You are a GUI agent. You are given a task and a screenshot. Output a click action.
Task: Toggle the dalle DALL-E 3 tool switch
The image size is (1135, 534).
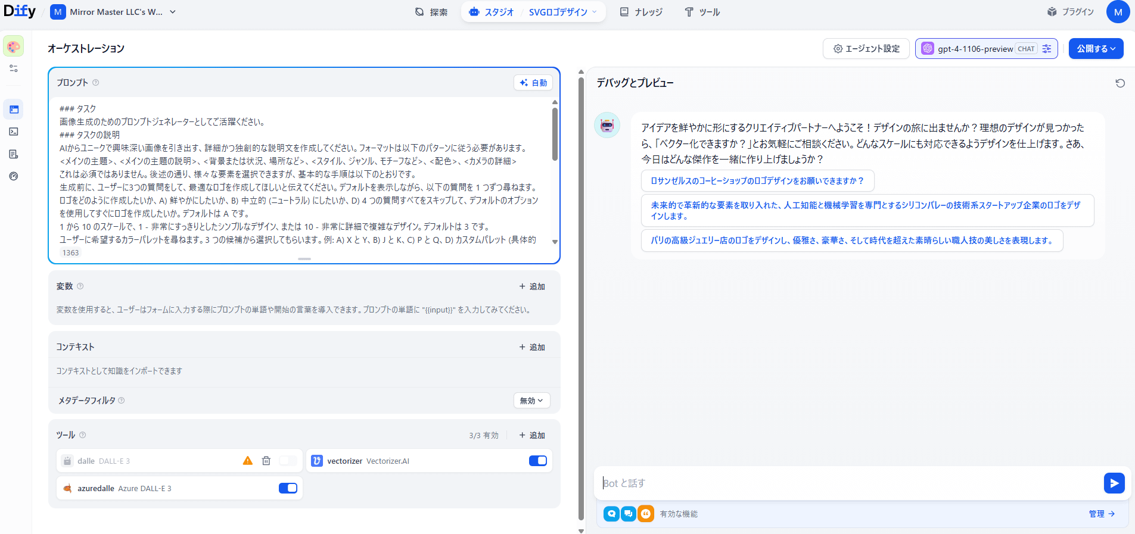(288, 461)
